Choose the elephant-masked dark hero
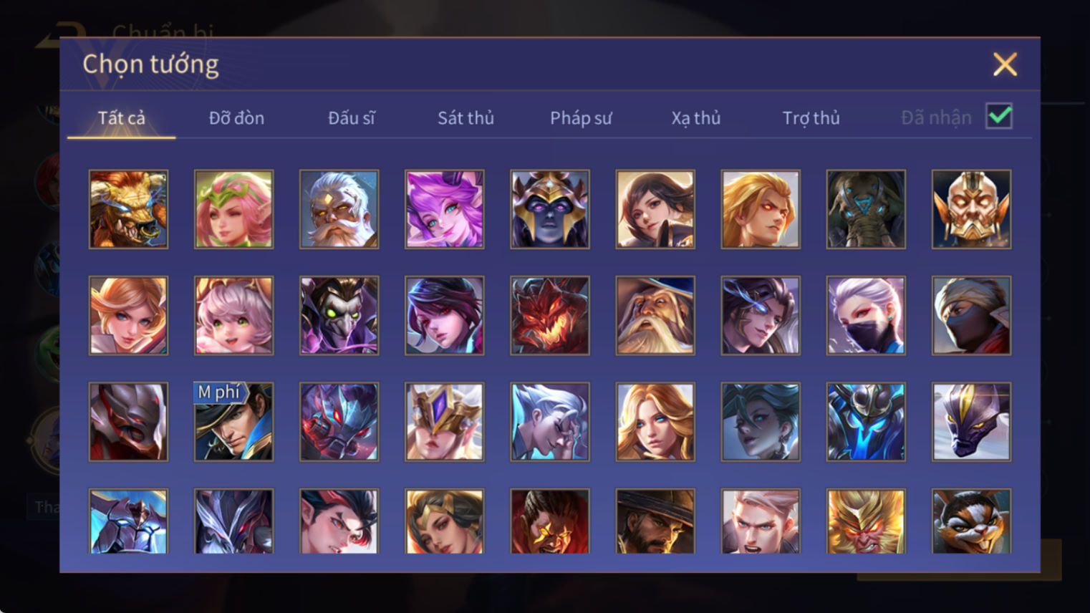This screenshot has height=613, width=1090. (x=866, y=209)
